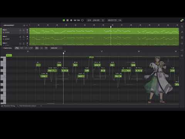Select the small high note above the staff line
Viewport: 185px width, 139px height.
[x=91, y=57]
